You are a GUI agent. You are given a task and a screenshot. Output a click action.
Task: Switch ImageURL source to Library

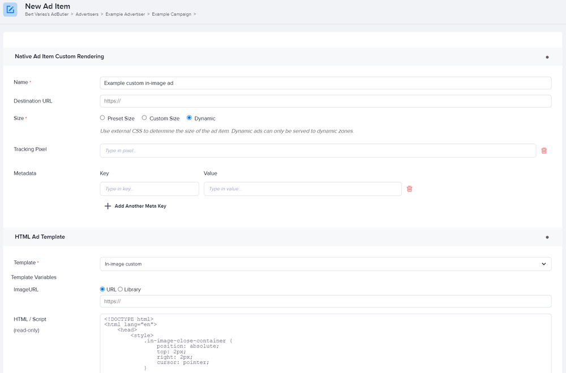(x=120, y=289)
